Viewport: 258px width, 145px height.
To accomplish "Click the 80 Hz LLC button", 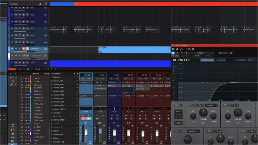I will click(178, 111).
